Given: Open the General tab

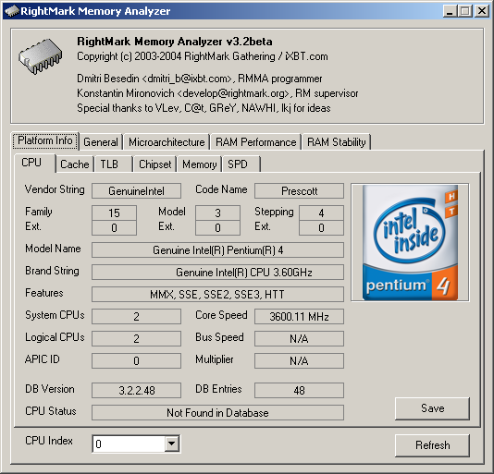Looking at the screenshot, I should pos(101,142).
